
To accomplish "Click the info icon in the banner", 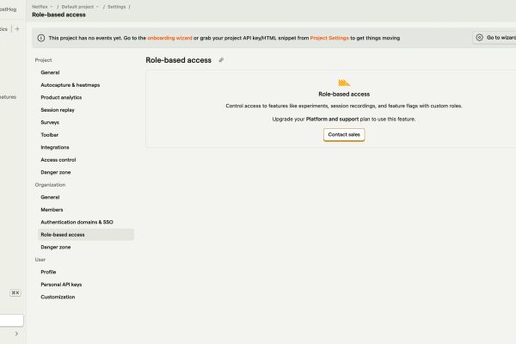I will [41, 38].
